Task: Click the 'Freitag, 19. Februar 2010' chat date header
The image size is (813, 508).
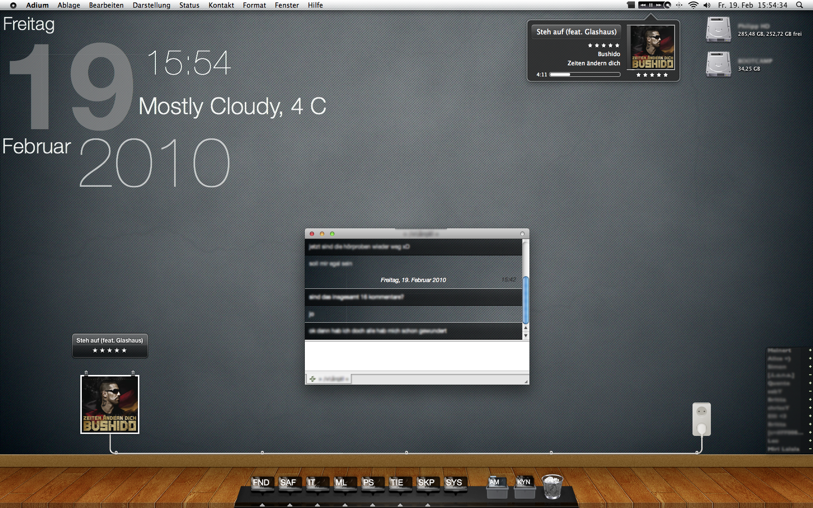Action: pyautogui.click(x=413, y=280)
